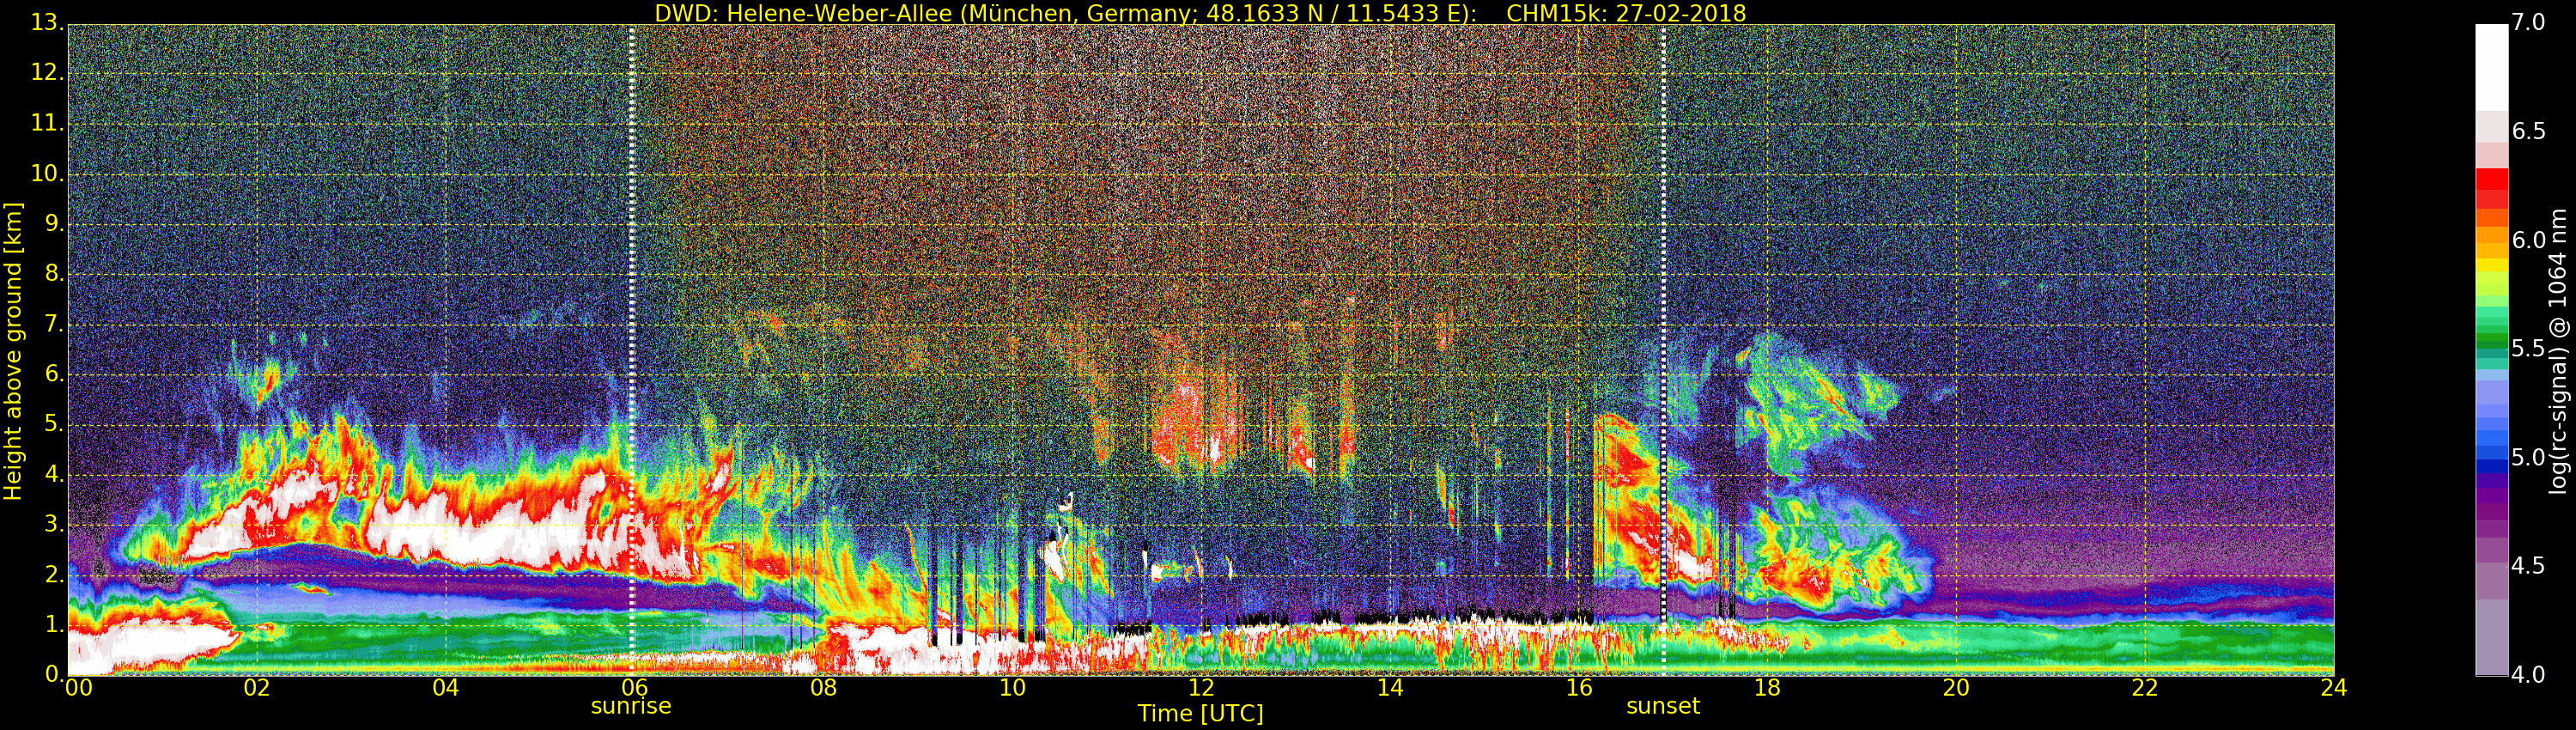
Task: Click the y-axis tick label '4.'
Action: pos(55,474)
